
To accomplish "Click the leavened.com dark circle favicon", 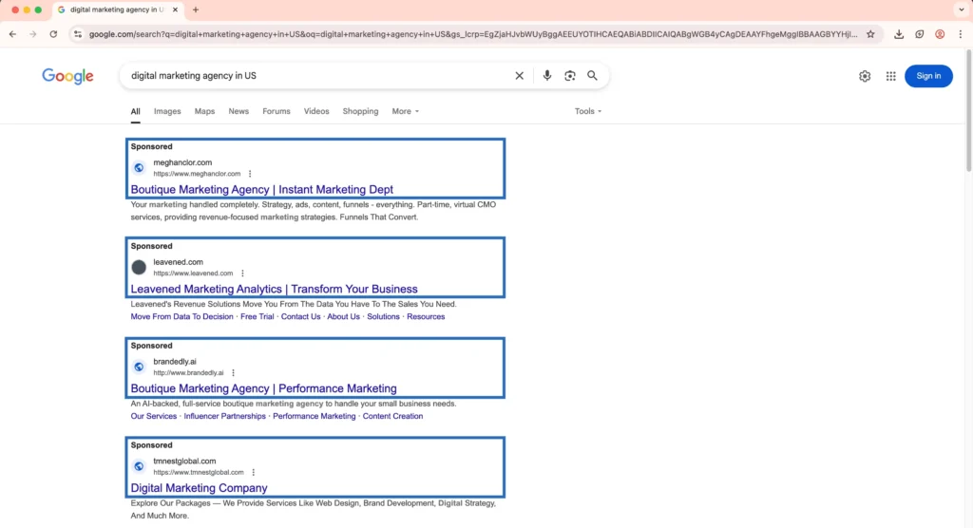I will [139, 268].
